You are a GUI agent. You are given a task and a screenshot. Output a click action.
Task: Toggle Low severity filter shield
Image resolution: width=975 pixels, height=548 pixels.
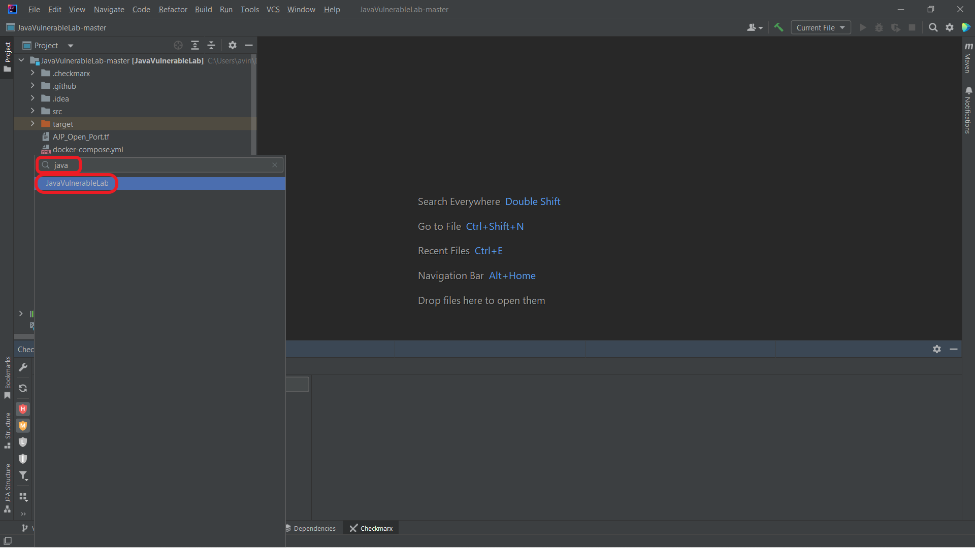tap(23, 442)
